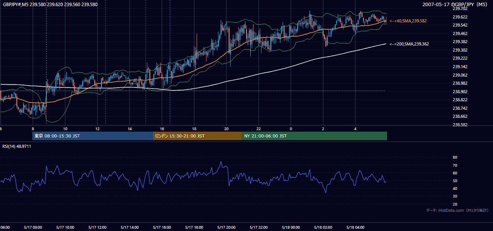Click the 239.702 price axis label
The width and height of the screenshot is (493, 231).
point(460,8)
